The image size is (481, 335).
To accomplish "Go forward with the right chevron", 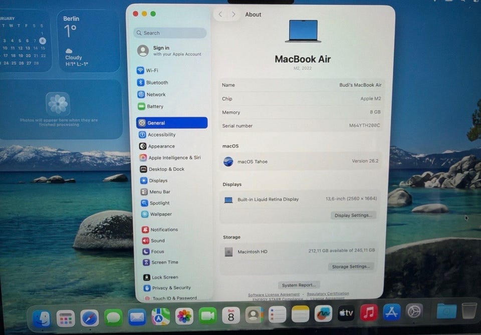I will [x=234, y=14].
